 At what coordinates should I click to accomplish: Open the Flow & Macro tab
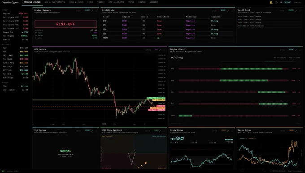click(x=76, y=2)
